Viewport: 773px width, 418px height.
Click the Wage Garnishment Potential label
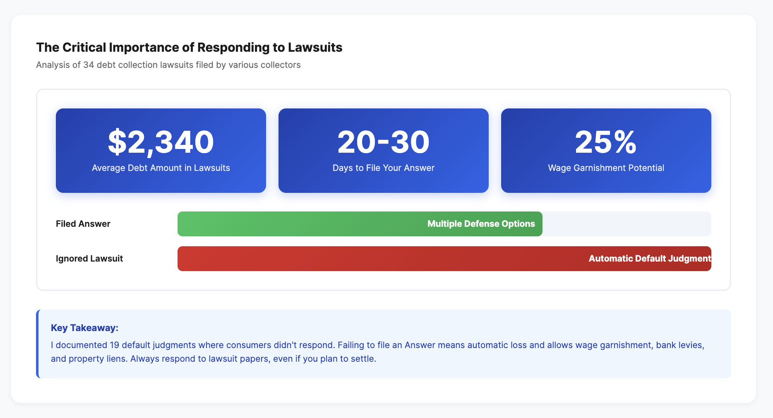point(606,168)
